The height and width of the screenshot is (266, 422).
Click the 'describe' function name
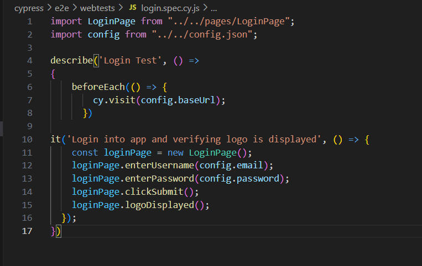coord(71,60)
